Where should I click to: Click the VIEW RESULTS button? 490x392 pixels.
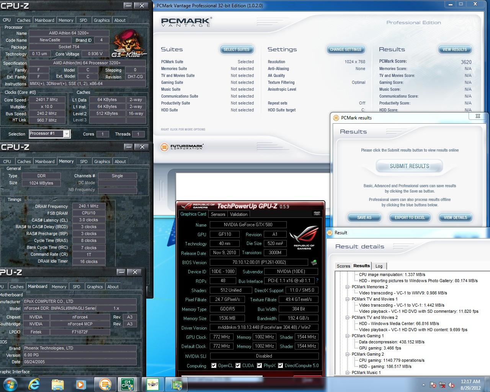455,49
